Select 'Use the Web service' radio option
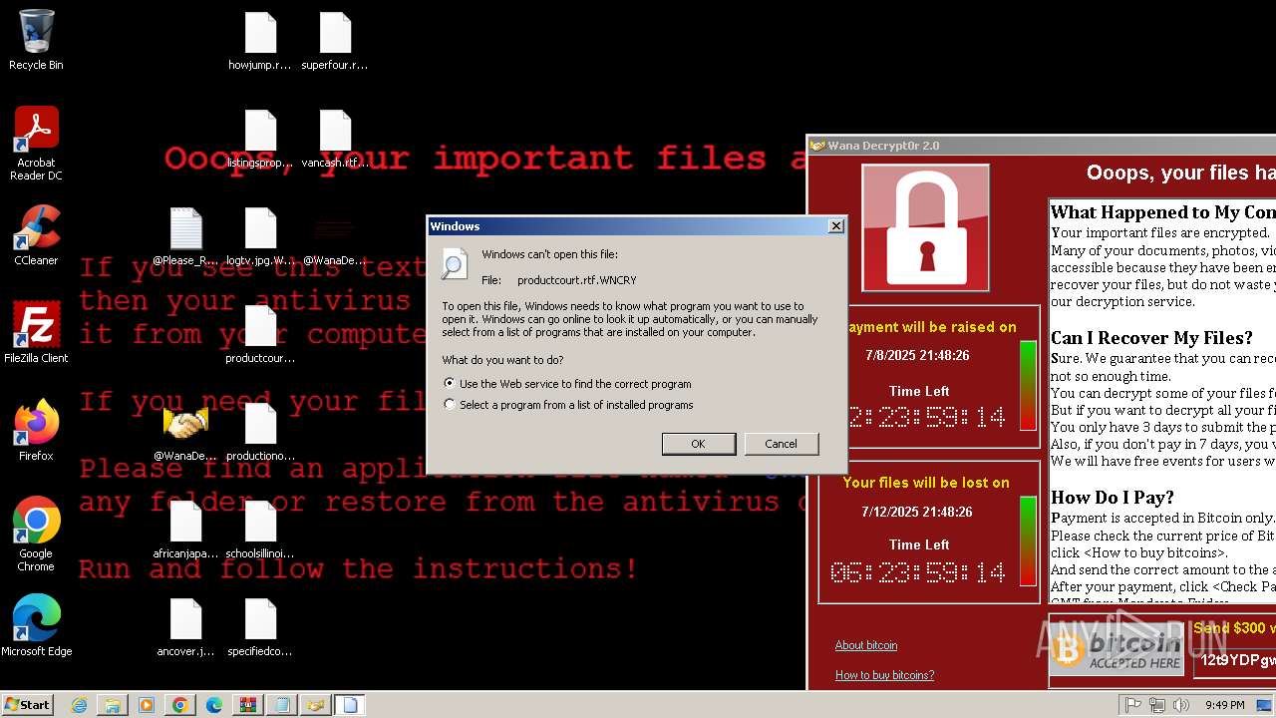This screenshot has height=718, width=1276. (450, 383)
